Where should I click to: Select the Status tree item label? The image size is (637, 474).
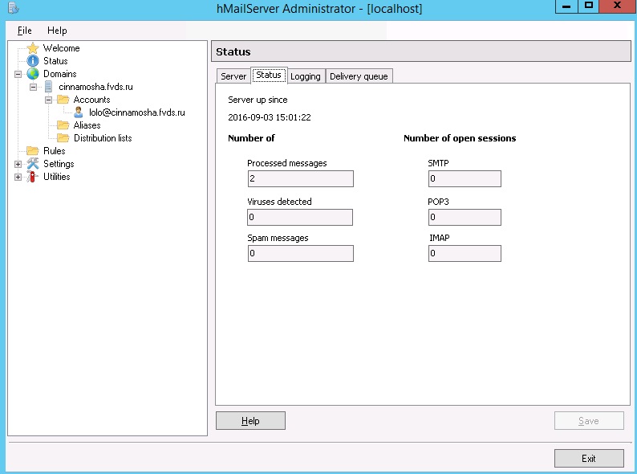[55, 61]
